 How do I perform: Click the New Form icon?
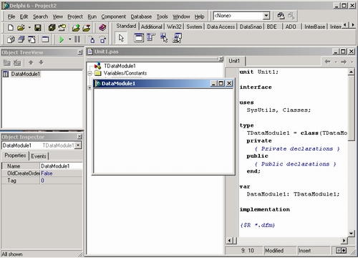tap(45, 39)
